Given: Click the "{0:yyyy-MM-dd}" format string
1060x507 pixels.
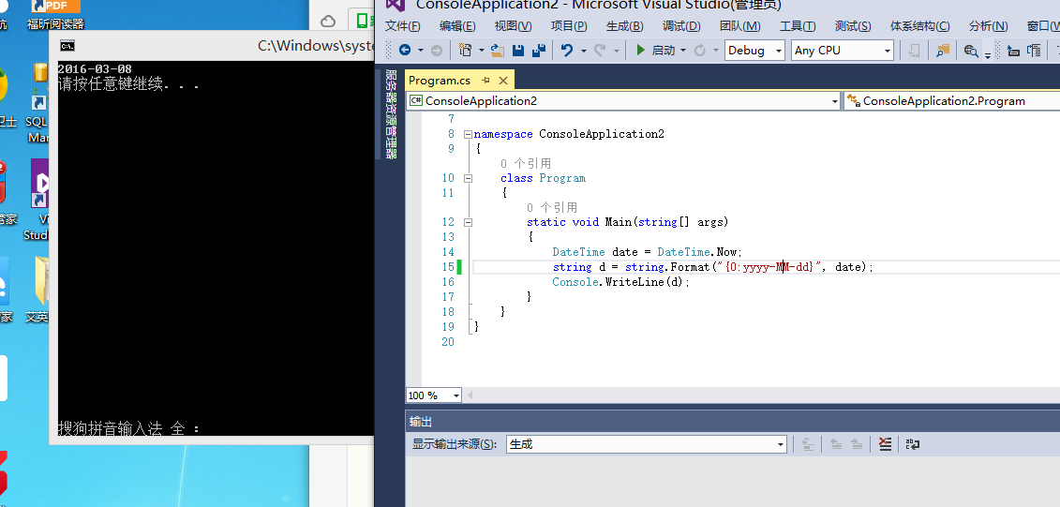Looking at the screenshot, I should pos(769,267).
